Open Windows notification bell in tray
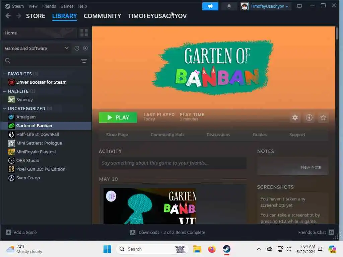This screenshot has width=343, height=257. tap(320, 249)
